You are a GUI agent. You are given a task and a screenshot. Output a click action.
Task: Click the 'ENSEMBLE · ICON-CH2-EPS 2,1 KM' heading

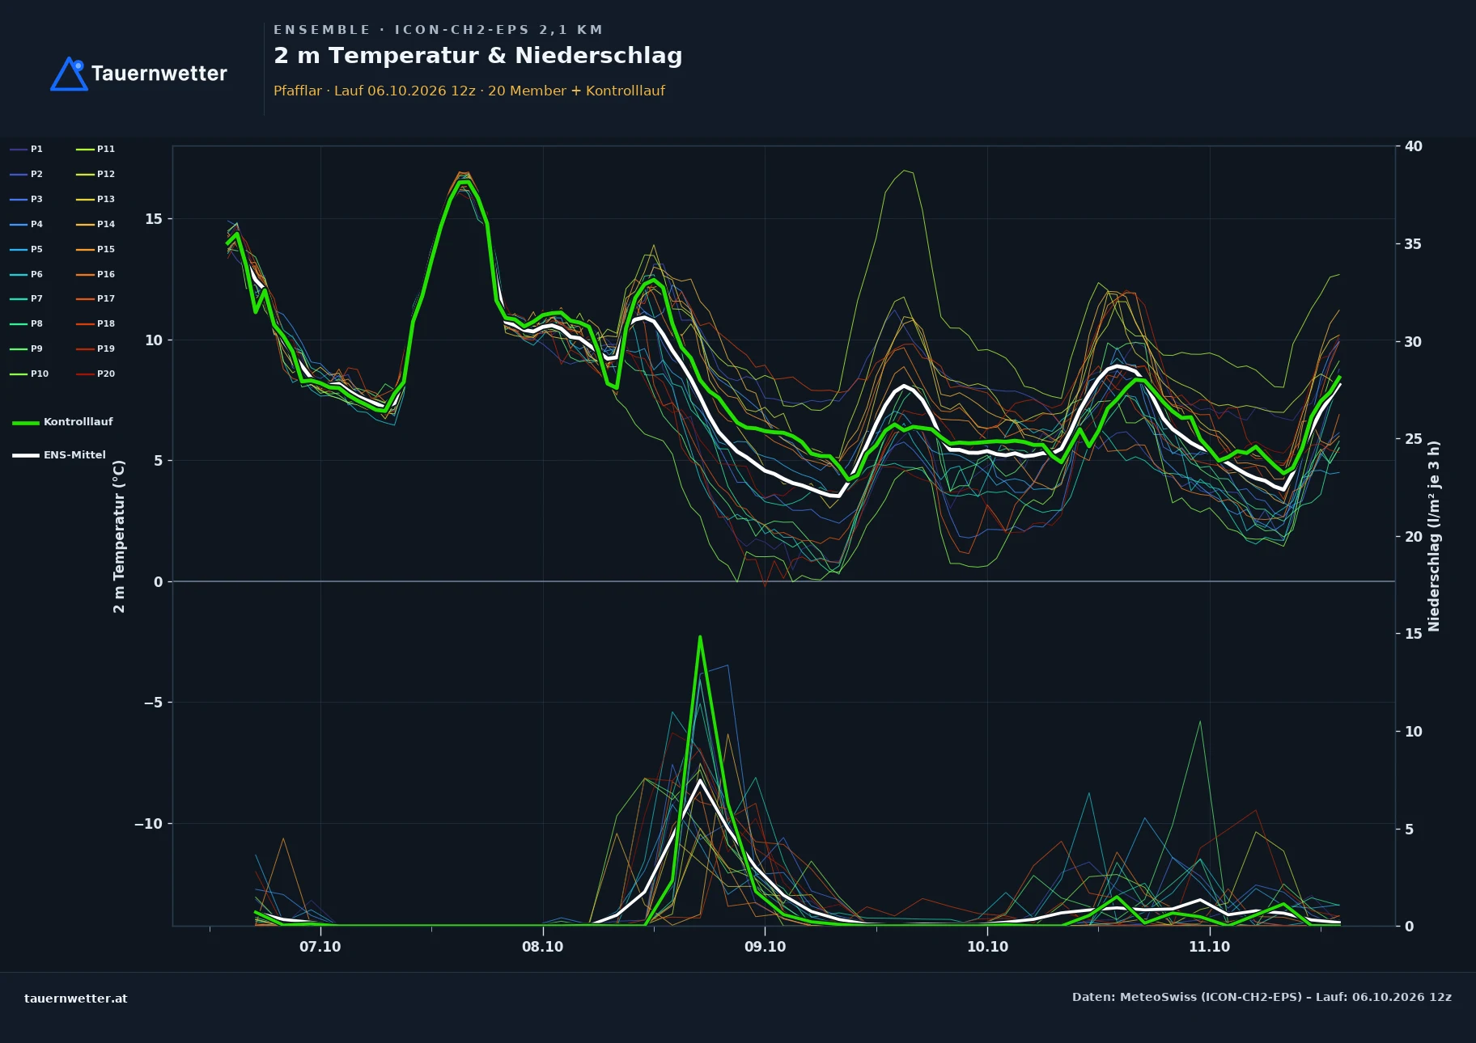point(438,30)
